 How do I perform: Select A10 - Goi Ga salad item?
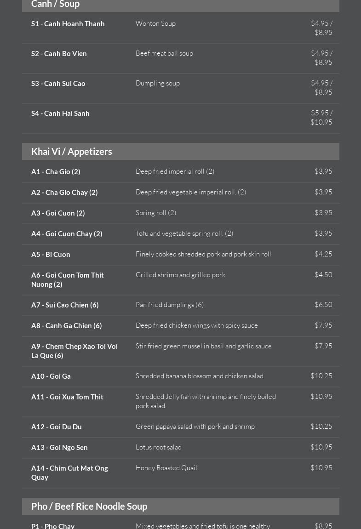51,376
